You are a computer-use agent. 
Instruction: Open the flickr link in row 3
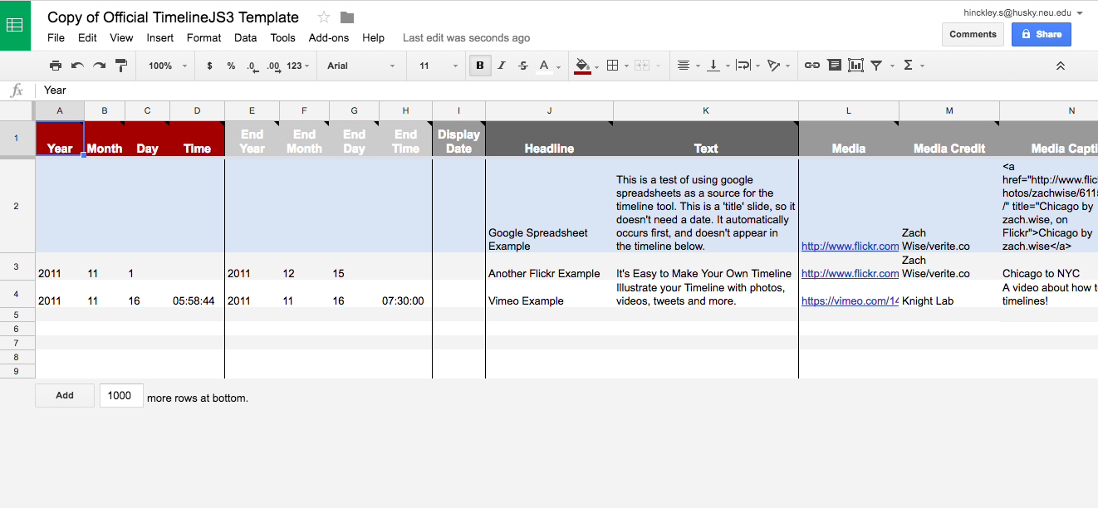coord(849,273)
